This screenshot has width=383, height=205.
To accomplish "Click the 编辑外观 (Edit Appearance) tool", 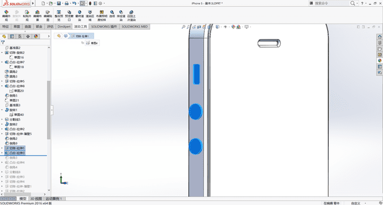I will 6,16.
